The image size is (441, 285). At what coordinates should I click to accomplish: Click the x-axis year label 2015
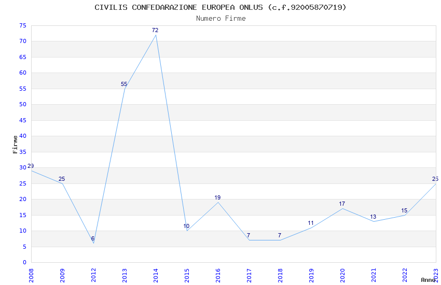pos(187,275)
